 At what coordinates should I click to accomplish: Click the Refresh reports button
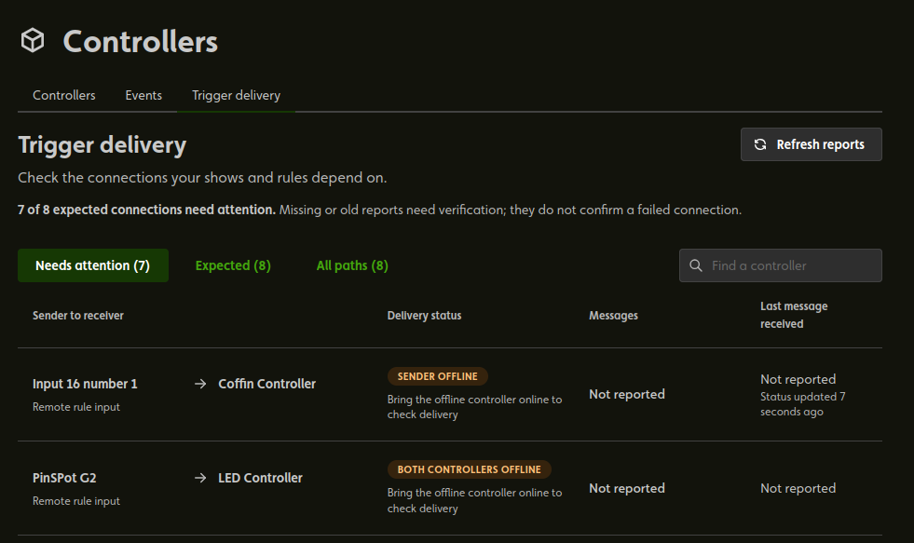811,144
